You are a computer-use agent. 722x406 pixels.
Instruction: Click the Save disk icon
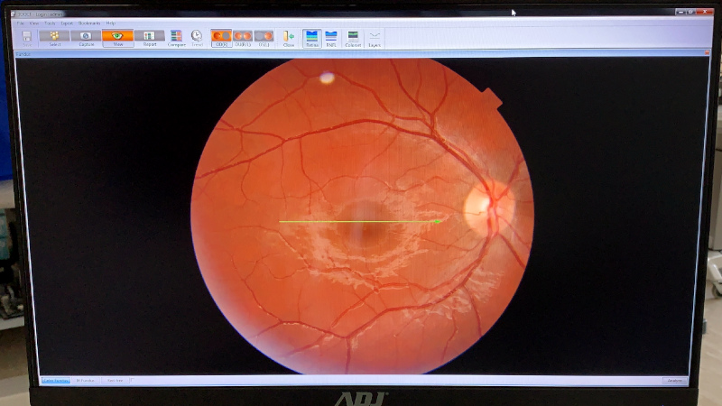27,37
